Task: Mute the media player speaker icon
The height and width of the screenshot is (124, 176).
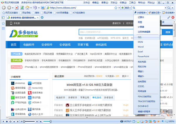Action: (x=41, y=121)
